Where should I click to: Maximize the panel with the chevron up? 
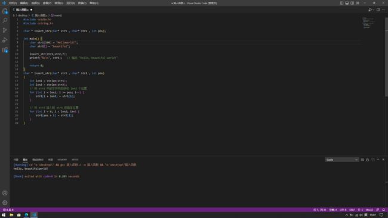[378, 160]
